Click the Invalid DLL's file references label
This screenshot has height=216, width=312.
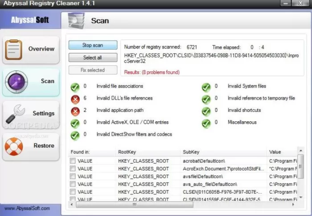point(124,98)
